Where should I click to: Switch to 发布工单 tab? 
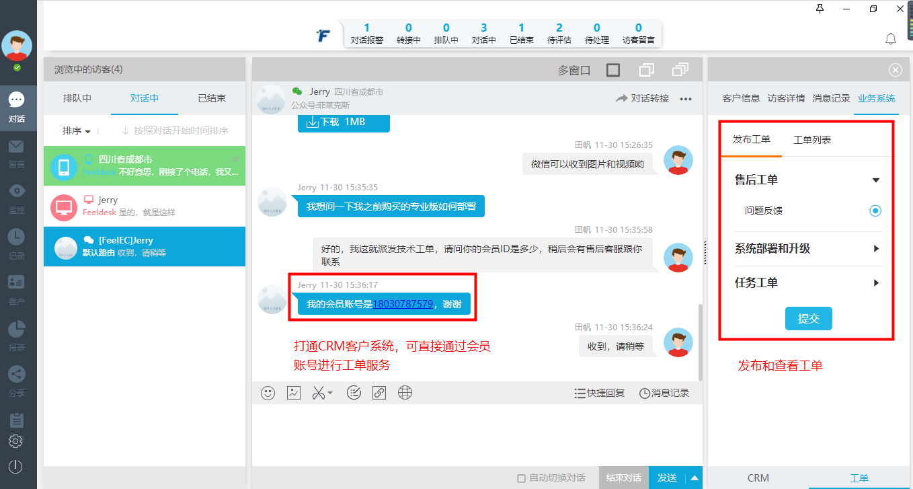752,140
